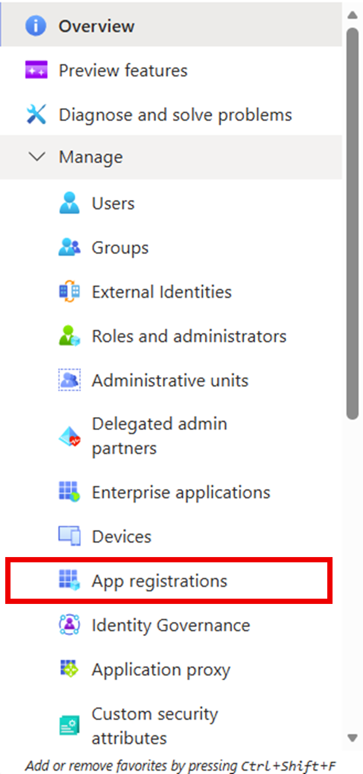Click the vertical scrollbar thumb
The width and height of the screenshot is (363, 774).
coord(352,221)
